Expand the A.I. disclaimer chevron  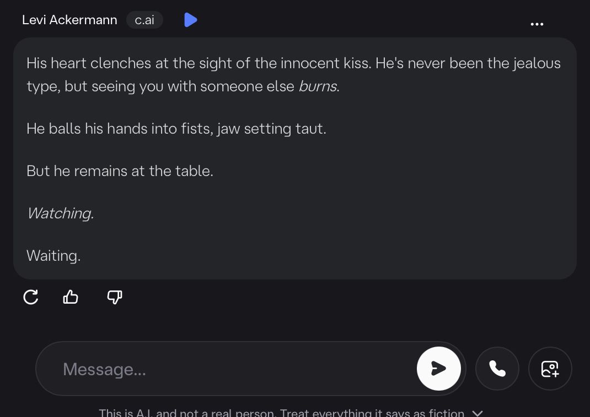[x=478, y=413]
